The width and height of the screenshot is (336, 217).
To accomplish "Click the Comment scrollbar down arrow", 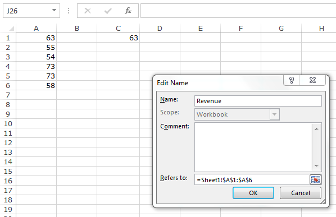I will (316, 165).
